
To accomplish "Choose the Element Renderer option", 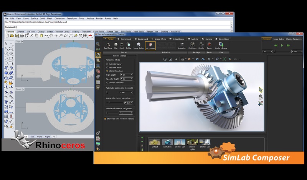I will (107, 83).
